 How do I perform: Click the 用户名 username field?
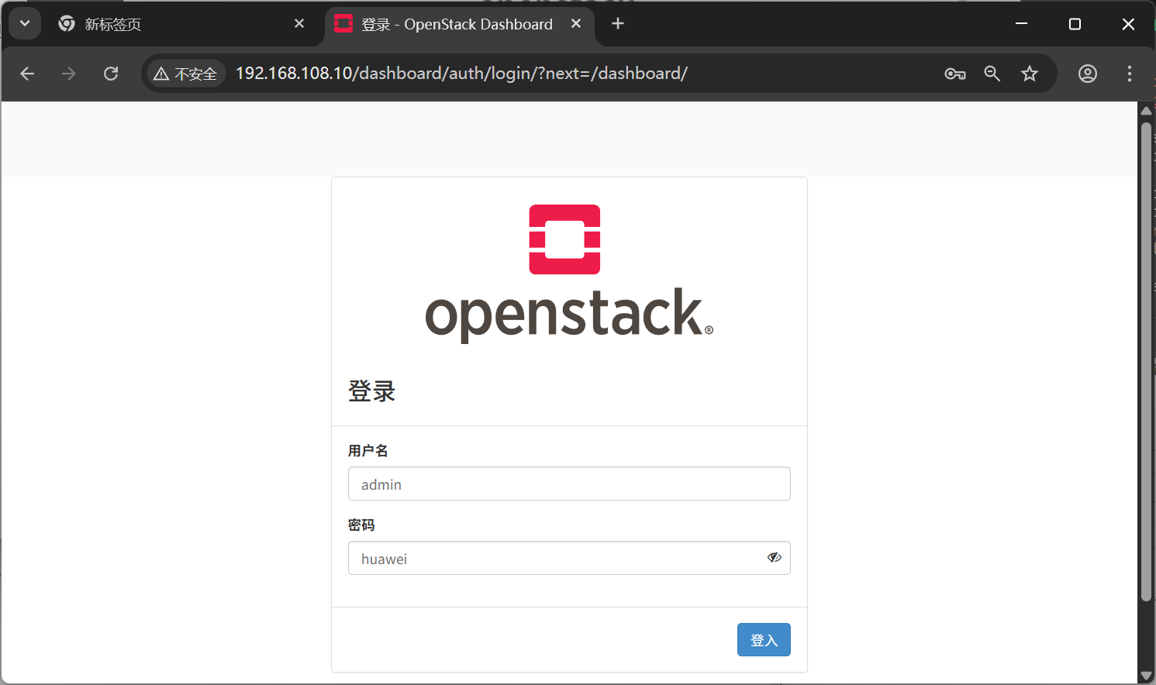569,484
